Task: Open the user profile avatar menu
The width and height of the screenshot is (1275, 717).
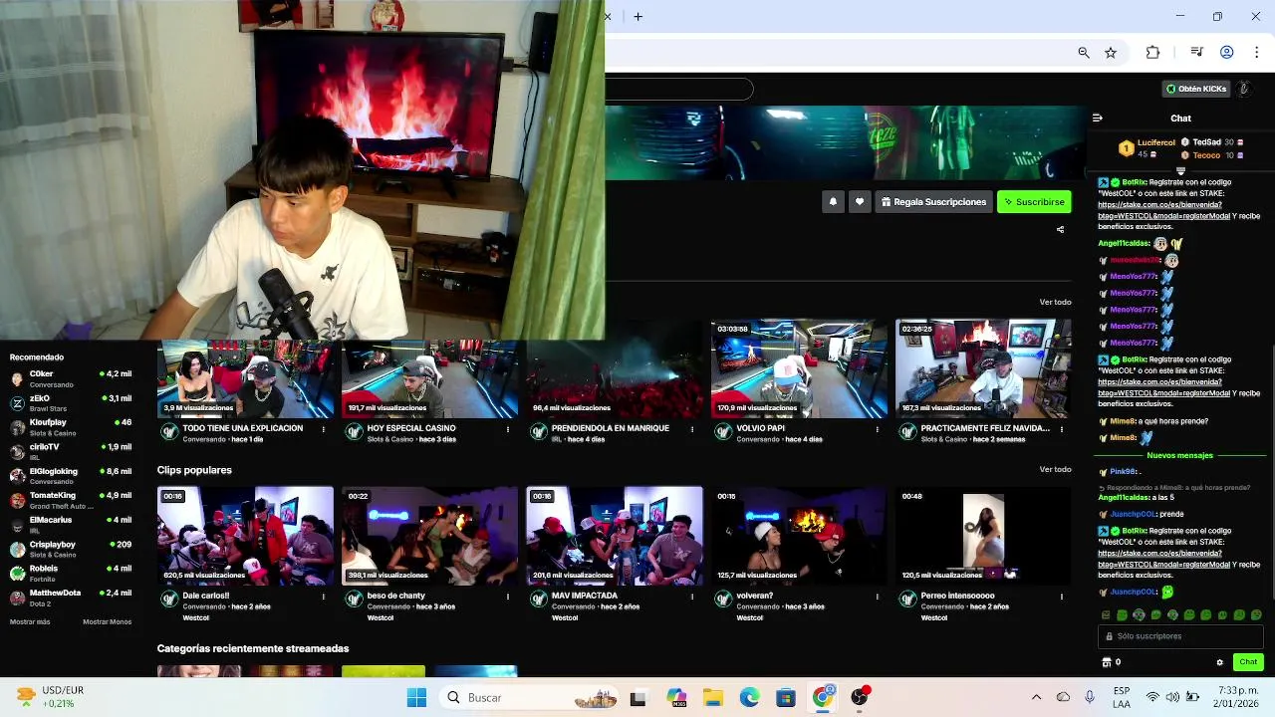Action: point(1244,89)
